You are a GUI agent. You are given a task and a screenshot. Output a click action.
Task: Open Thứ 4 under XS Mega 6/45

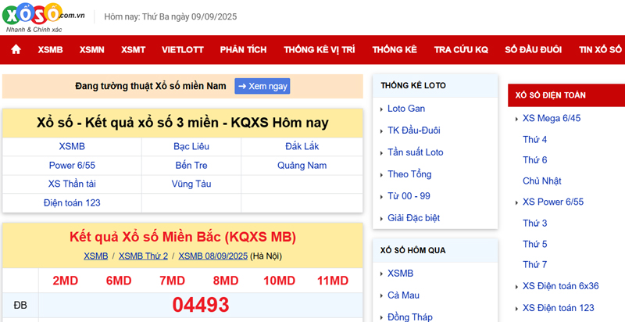(535, 139)
